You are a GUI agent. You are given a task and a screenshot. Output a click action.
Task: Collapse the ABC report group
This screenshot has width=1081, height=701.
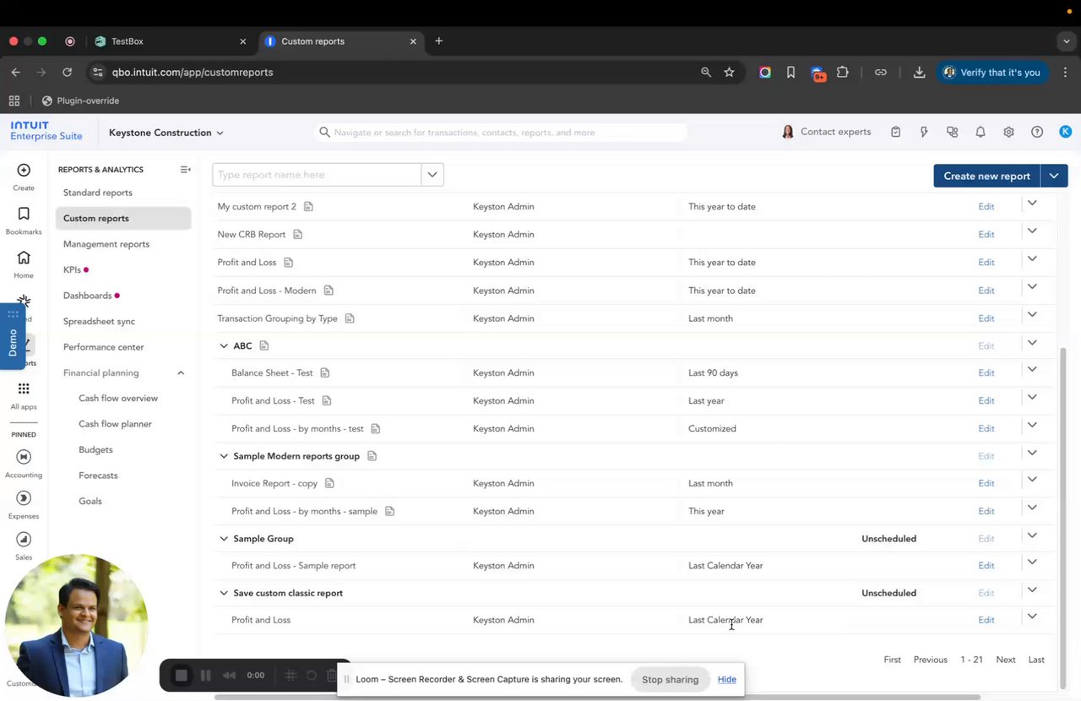224,346
